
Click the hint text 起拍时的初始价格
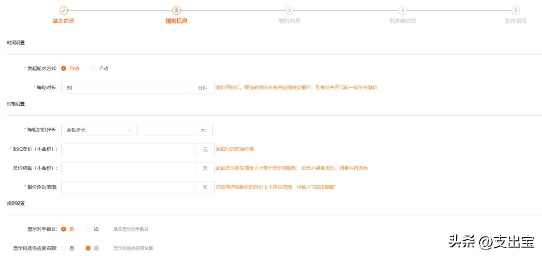(235, 149)
